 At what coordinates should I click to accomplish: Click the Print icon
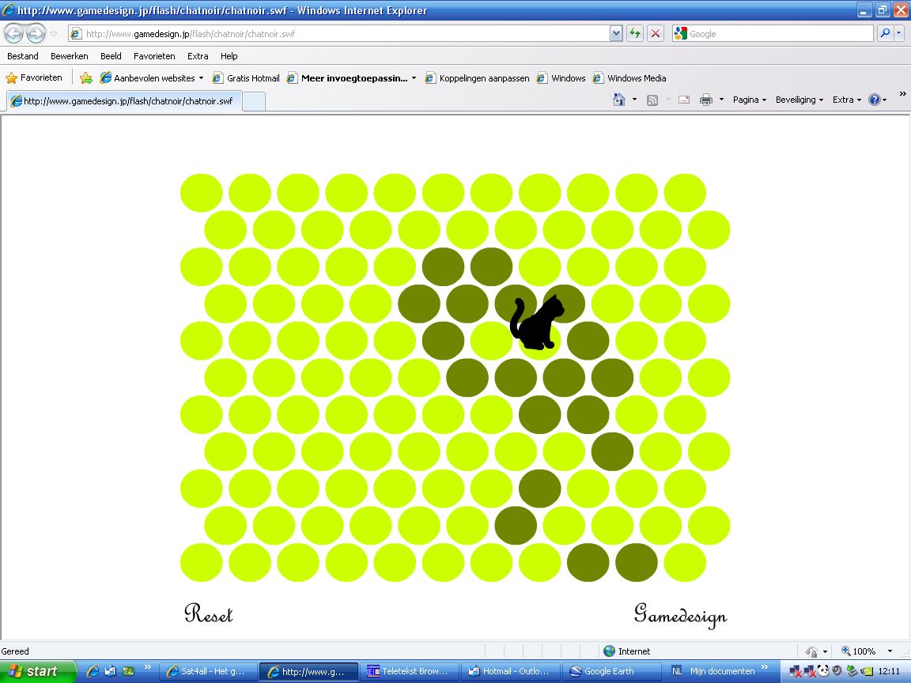click(706, 100)
